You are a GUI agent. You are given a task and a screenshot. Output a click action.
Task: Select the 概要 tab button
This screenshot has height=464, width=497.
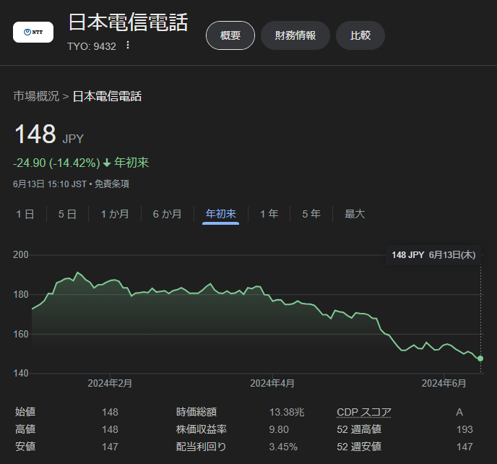pyautogui.click(x=230, y=35)
